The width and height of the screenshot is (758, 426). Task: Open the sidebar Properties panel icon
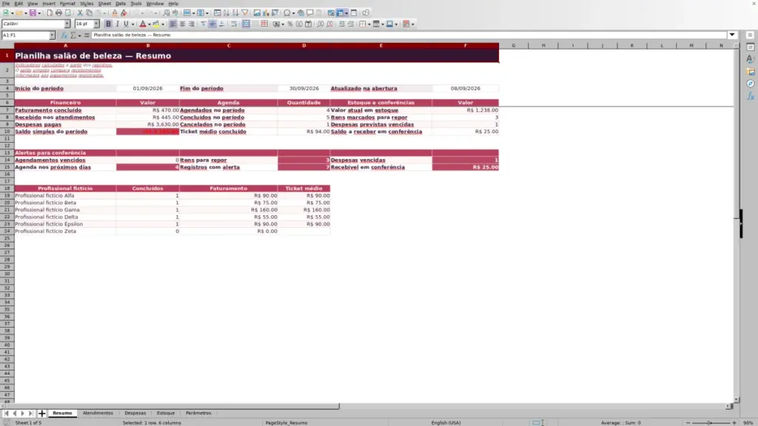point(751,47)
